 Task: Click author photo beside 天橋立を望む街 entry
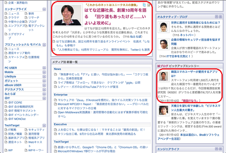(164, 110)
